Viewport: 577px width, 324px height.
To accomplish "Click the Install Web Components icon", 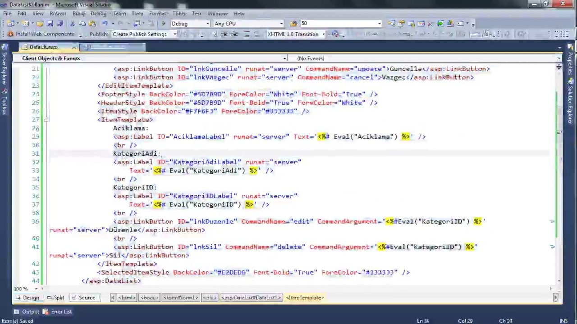I will click(x=11, y=34).
